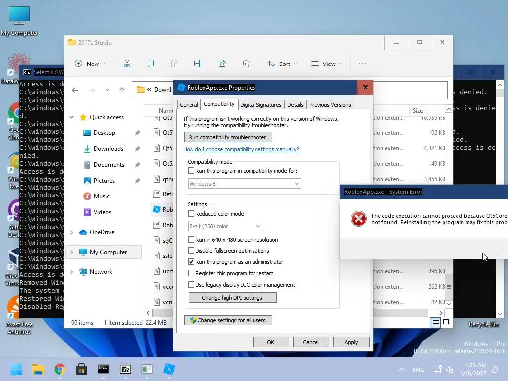Click Apply in Properties dialog
The height and width of the screenshot is (381, 508).
coord(351,342)
